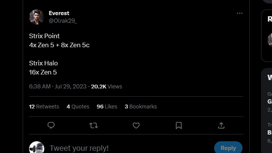The width and height of the screenshot is (272, 153).
Task: Click the retweet arrows icon
Action: tap(93, 125)
